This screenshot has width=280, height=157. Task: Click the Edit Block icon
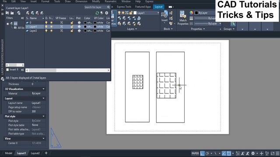(171, 18)
